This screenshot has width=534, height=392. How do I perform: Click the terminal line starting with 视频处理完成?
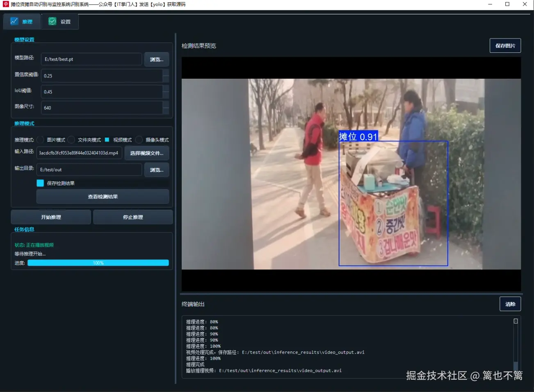[x=275, y=352]
